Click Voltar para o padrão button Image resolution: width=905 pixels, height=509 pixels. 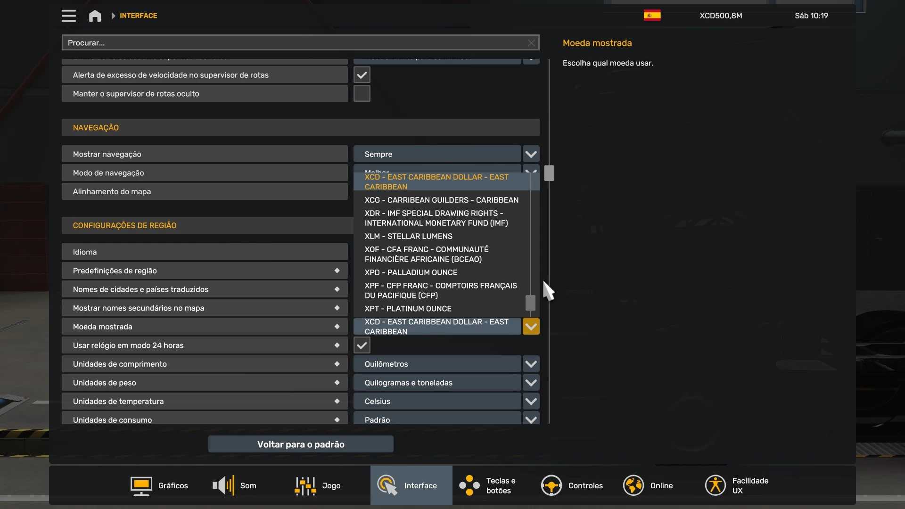(x=301, y=444)
